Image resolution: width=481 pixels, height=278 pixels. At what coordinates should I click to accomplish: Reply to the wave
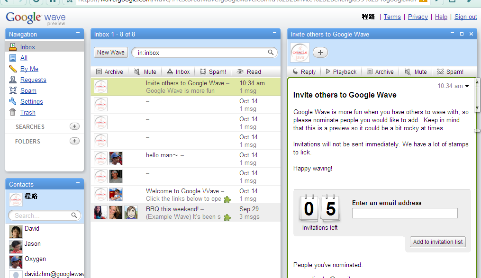coord(304,72)
